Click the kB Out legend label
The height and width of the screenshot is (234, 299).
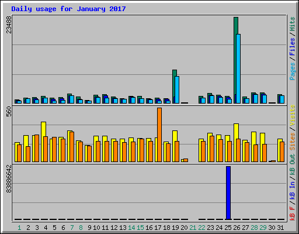[x=293, y=165]
